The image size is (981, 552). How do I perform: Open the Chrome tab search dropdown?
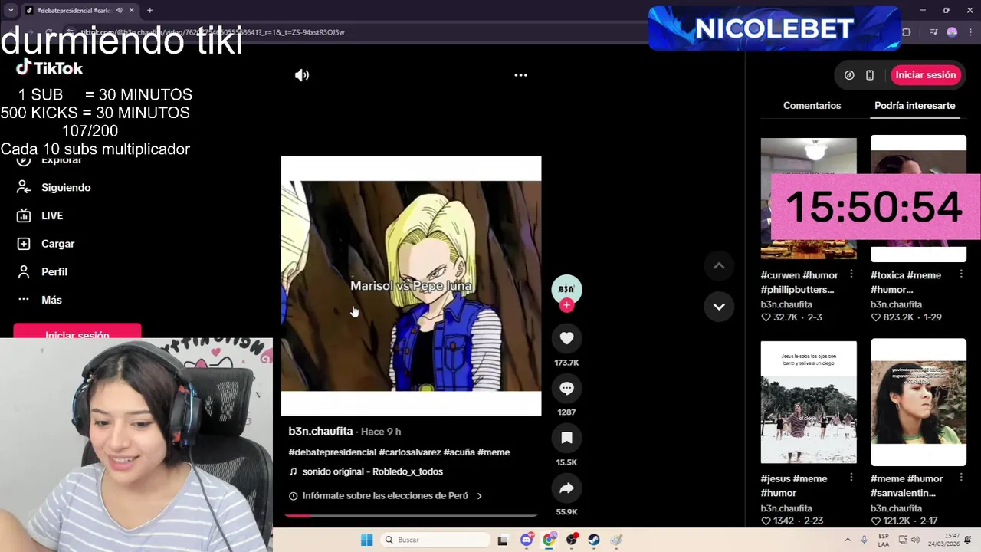(11, 10)
